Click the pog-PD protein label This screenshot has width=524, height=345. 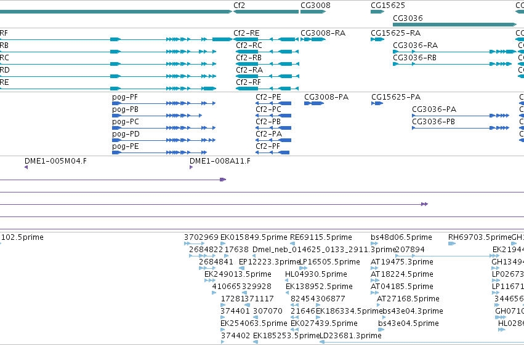pos(126,135)
